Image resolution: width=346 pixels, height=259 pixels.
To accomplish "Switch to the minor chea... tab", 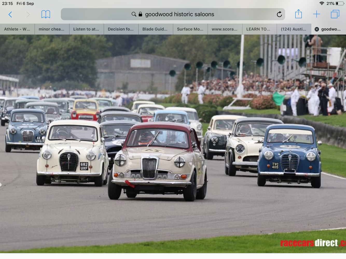I will [52, 29].
